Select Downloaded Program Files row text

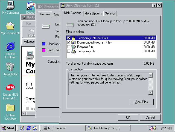(x=94, y=42)
